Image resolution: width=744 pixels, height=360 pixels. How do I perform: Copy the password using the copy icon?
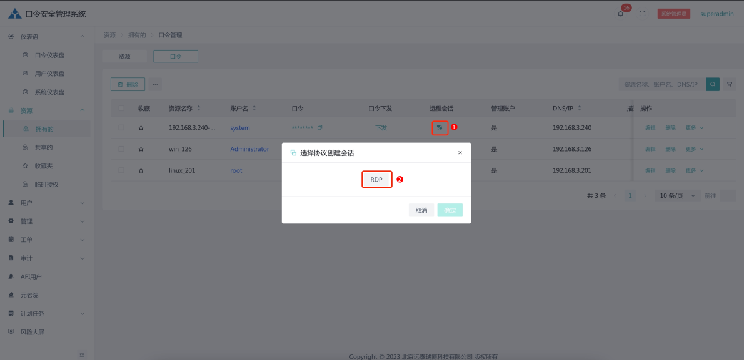click(x=320, y=128)
